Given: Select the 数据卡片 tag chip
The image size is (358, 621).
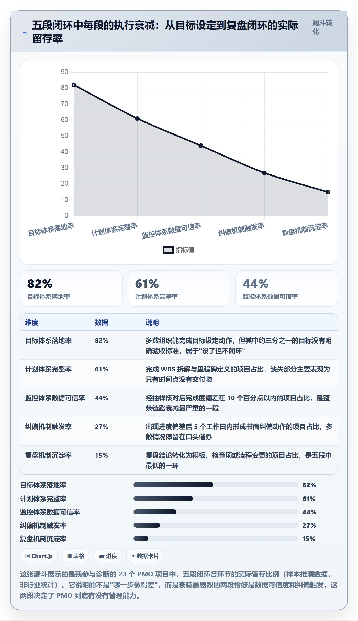Looking at the screenshot, I should [145, 556].
